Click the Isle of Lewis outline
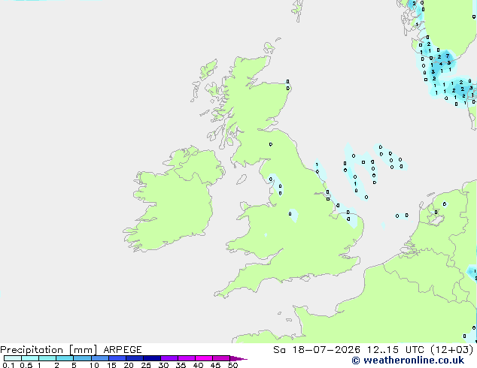 208,69
